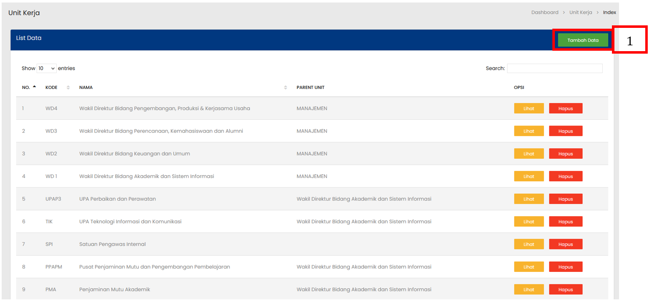Open the Show entries dropdown

click(47, 68)
